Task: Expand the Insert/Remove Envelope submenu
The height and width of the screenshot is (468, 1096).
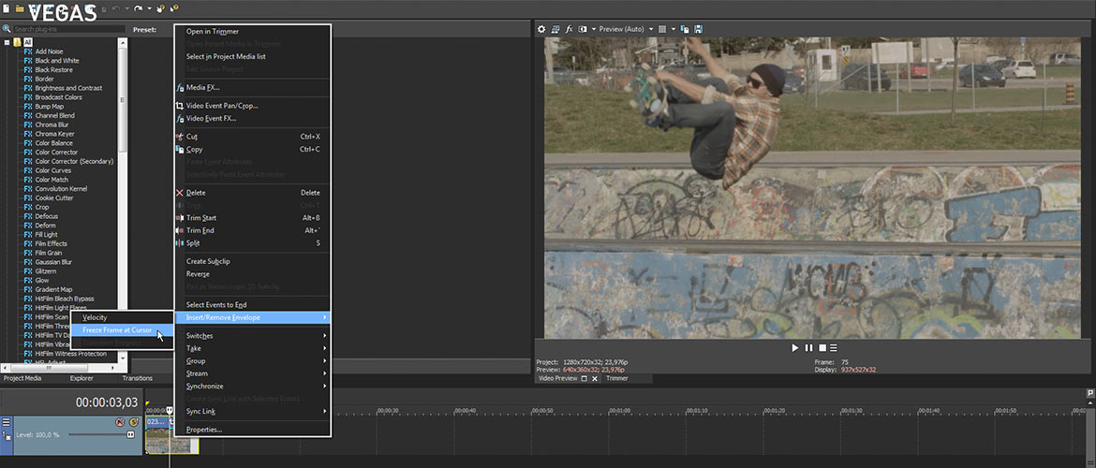Action: pyautogui.click(x=252, y=317)
